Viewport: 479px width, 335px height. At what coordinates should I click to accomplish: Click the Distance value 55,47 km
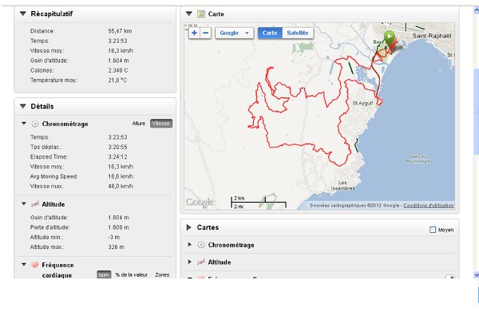(120, 31)
